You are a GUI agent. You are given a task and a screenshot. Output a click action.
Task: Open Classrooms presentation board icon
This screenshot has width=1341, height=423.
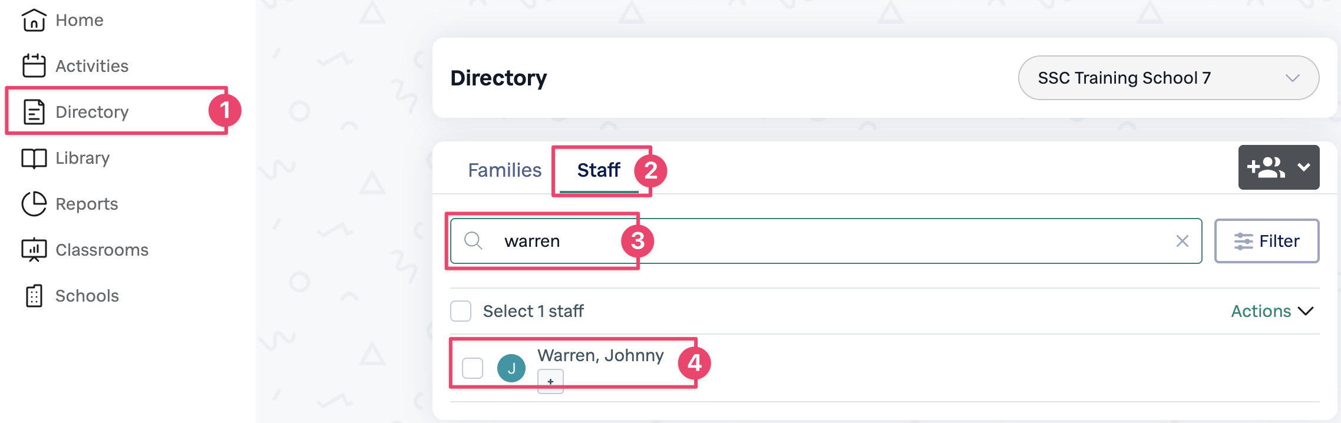tap(34, 250)
